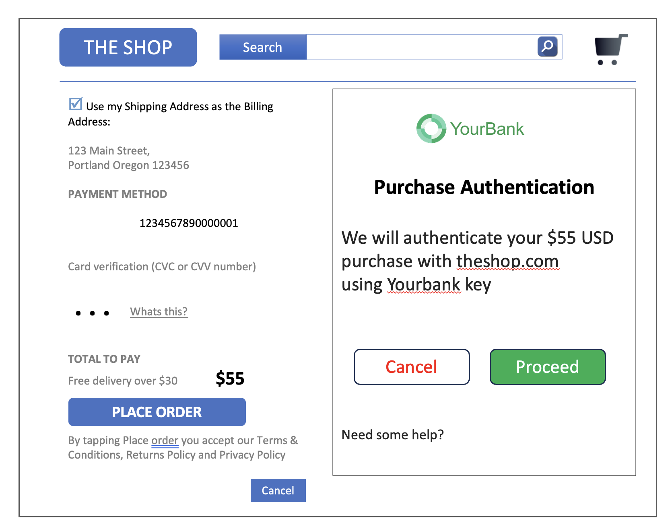Click inside the search text field
Viewport: 672px width, 531px height.
pos(422,47)
